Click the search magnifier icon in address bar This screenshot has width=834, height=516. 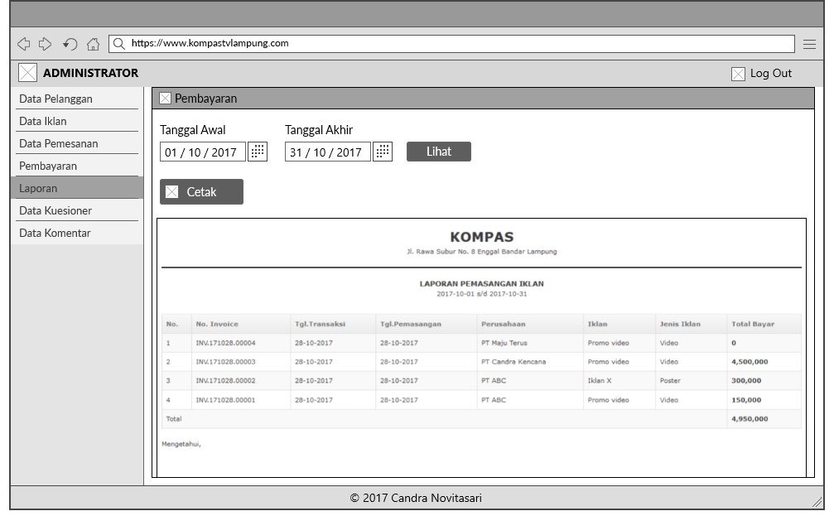click(119, 43)
